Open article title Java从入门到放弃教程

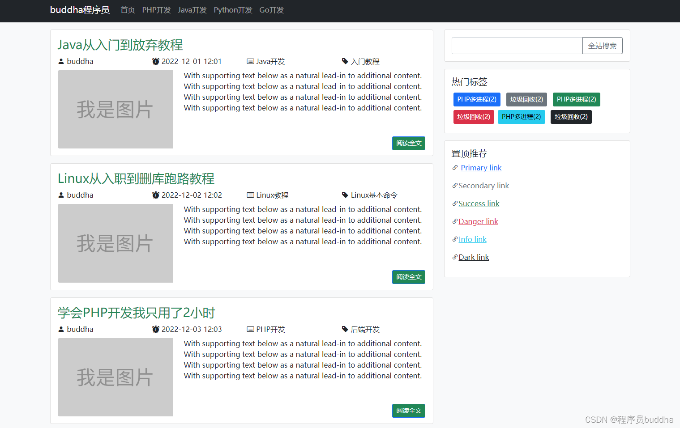click(x=120, y=45)
